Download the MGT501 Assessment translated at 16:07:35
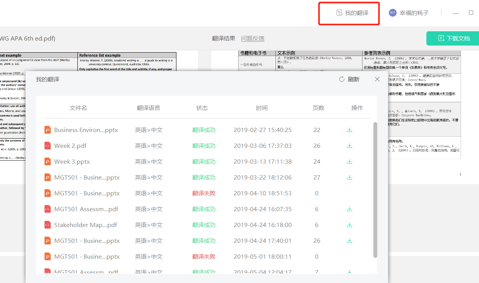Screen dimensions: 479x283 [x=349, y=209]
